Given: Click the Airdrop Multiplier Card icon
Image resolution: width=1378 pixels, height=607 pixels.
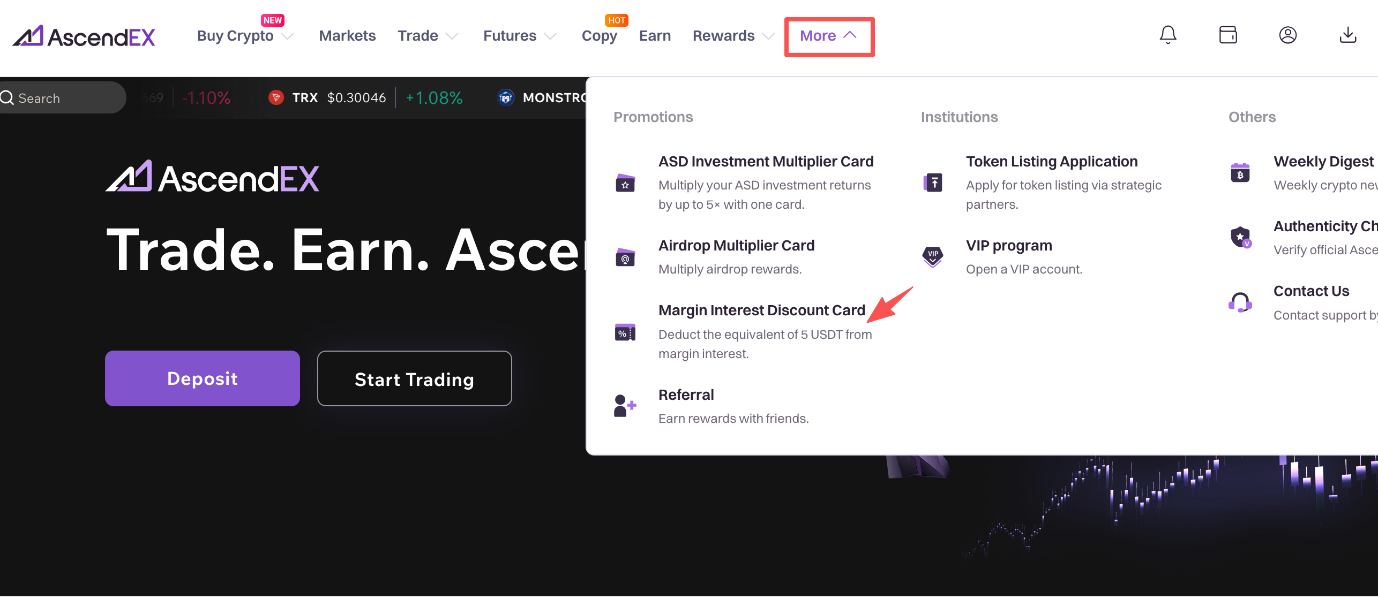Looking at the screenshot, I should (x=625, y=257).
